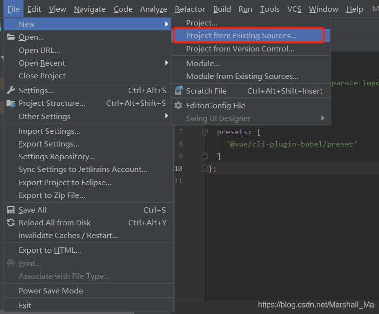
Task: Open the View menu
Action: 57,9
